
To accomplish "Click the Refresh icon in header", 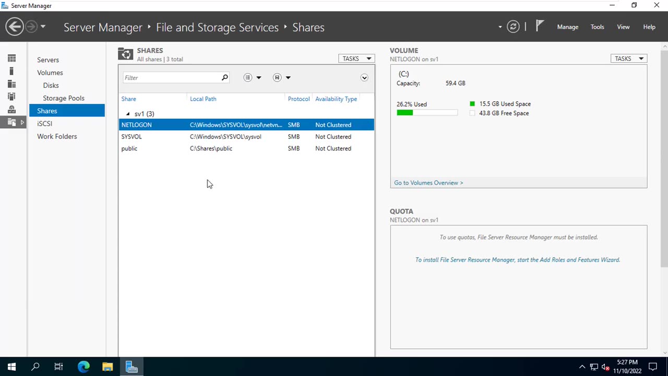I will click(x=513, y=27).
